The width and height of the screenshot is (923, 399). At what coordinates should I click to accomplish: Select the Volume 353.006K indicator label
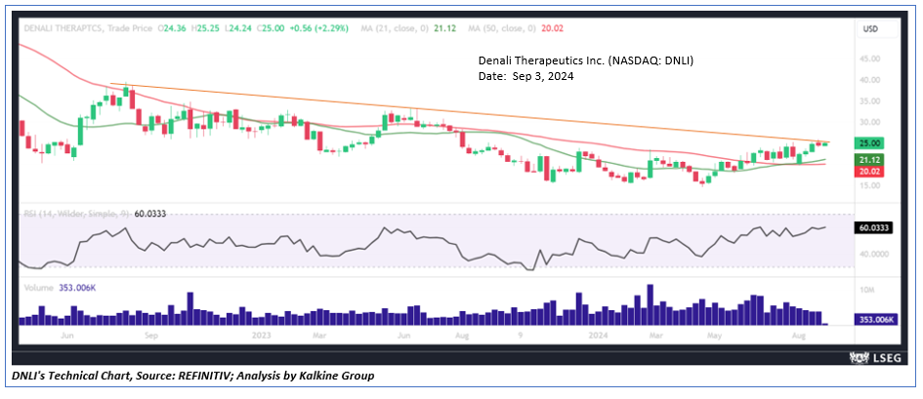59,288
